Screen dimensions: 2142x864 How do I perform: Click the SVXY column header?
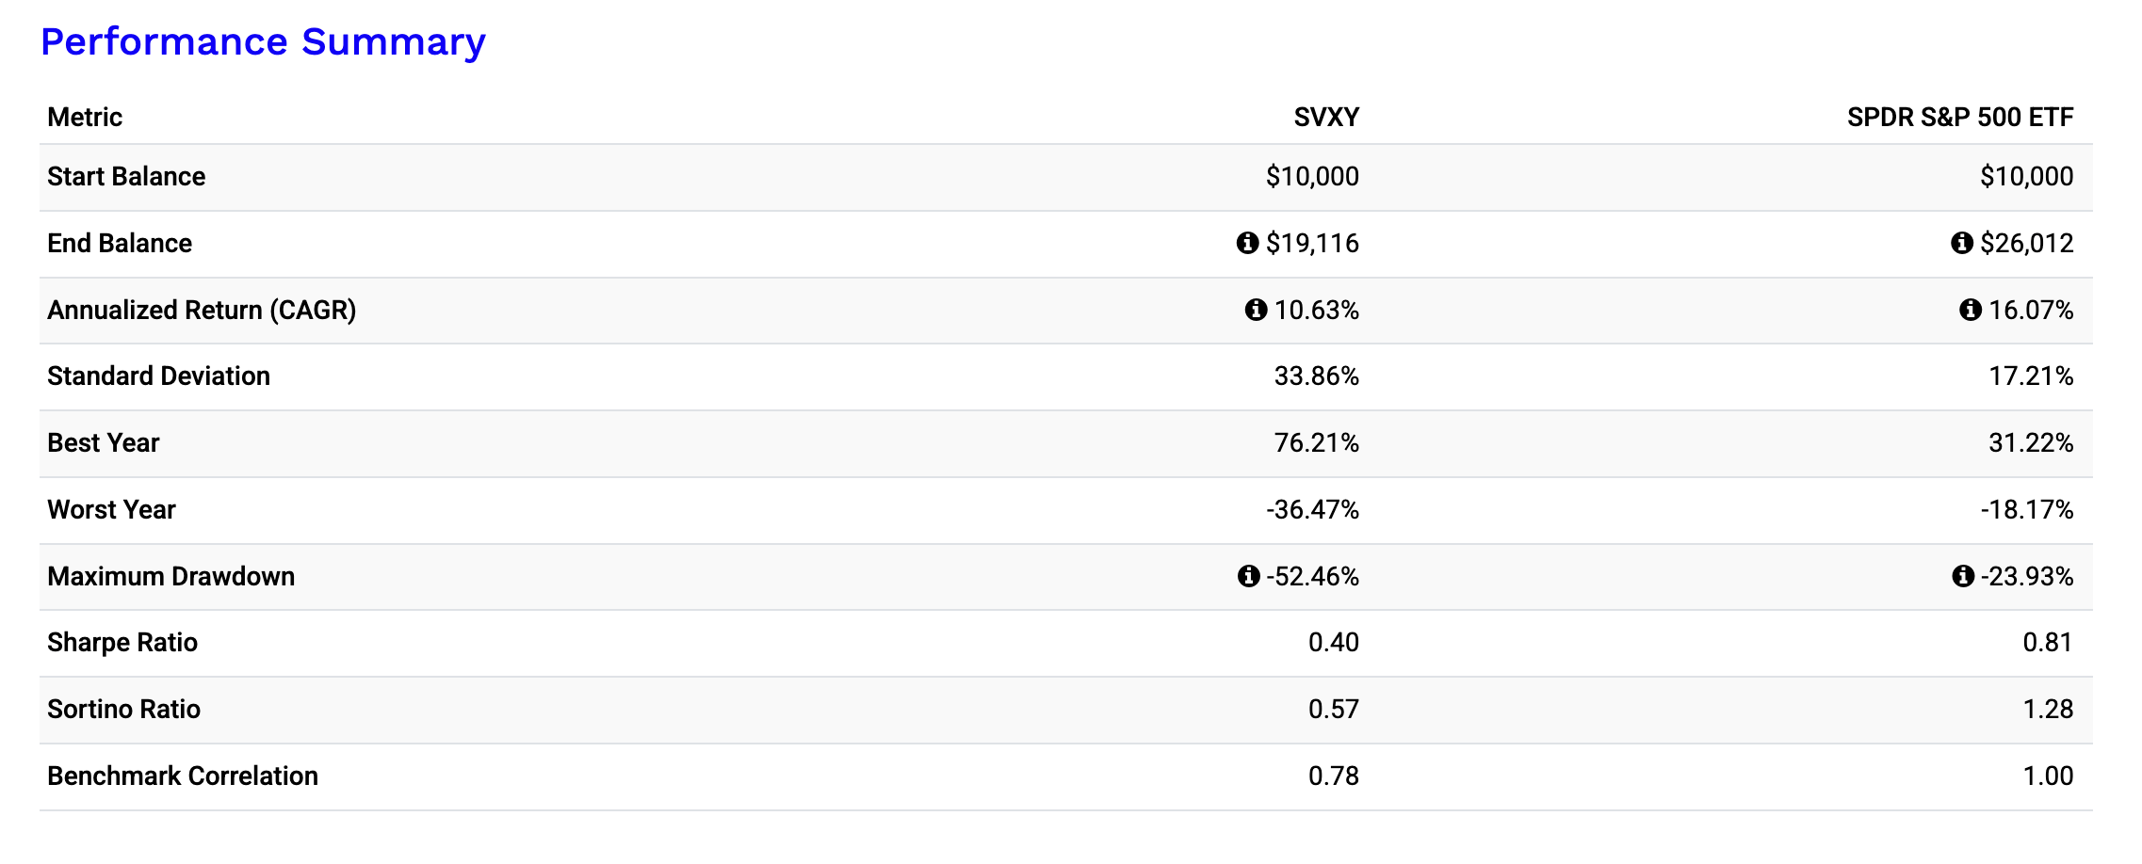click(x=1325, y=117)
